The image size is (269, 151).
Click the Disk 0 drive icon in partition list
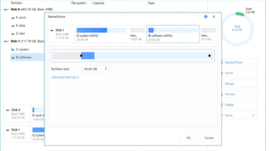pyautogui.click(x=7, y=9)
